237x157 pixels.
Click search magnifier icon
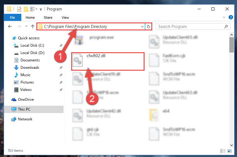(x=226, y=26)
